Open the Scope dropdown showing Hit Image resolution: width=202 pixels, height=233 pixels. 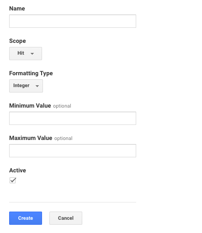26,53
